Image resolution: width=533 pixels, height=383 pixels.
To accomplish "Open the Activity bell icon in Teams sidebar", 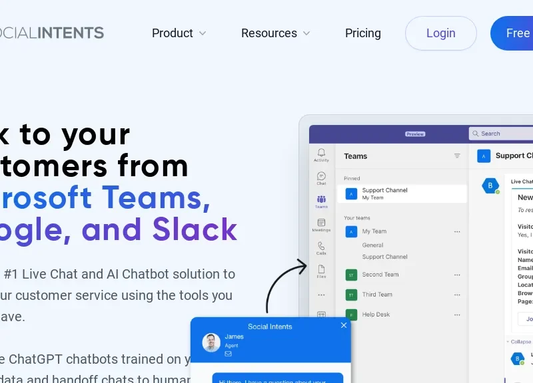I will (321, 154).
